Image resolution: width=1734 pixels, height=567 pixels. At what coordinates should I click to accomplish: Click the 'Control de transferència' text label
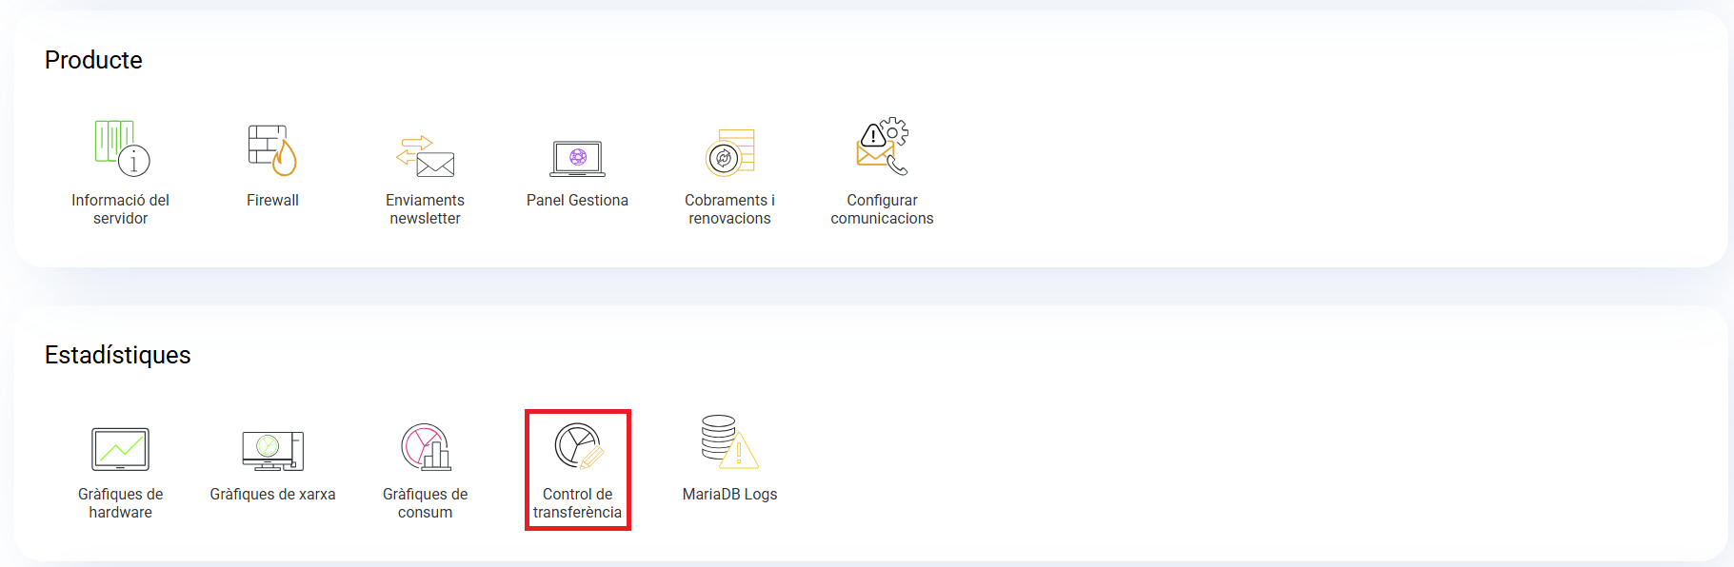(x=577, y=503)
